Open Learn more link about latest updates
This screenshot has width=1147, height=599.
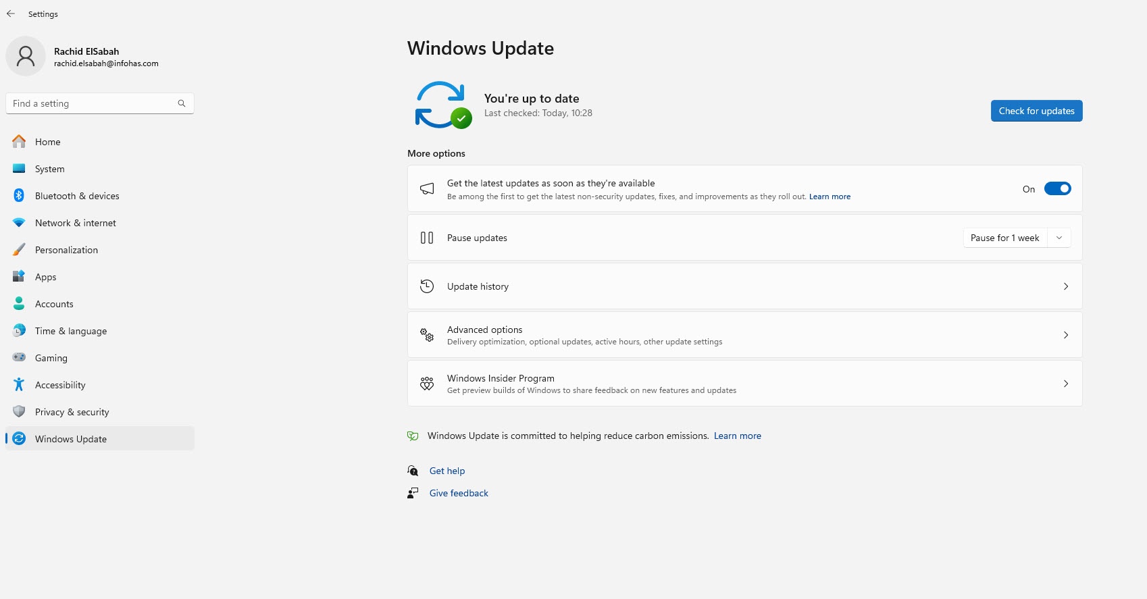point(830,197)
